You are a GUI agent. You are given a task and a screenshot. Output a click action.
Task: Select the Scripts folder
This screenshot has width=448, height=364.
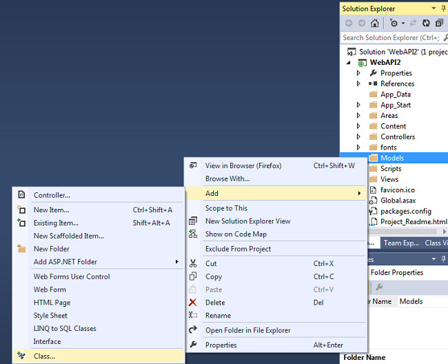391,169
